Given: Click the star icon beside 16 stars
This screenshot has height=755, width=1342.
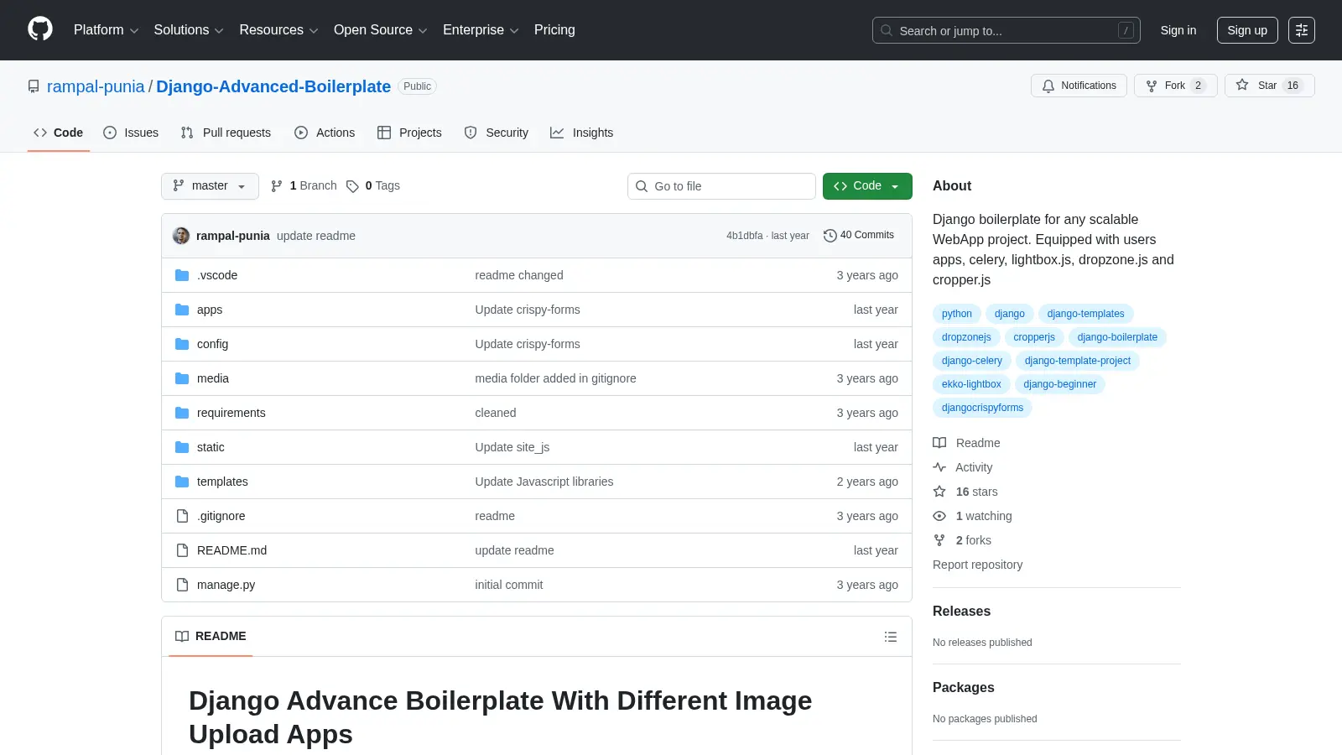Looking at the screenshot, I should pyautogui.click(x=939, y=492).
